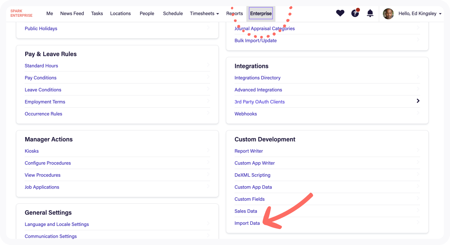Open Report Writer under Custom Development
450x245 pixels.
[x=248, y=151]
